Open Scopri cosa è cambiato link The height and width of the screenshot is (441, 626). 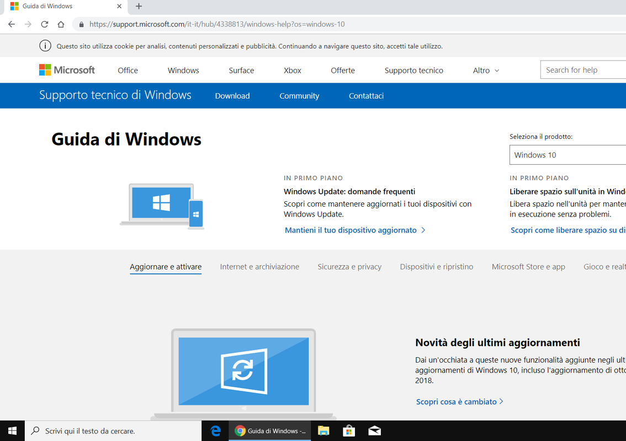(459, 401)
